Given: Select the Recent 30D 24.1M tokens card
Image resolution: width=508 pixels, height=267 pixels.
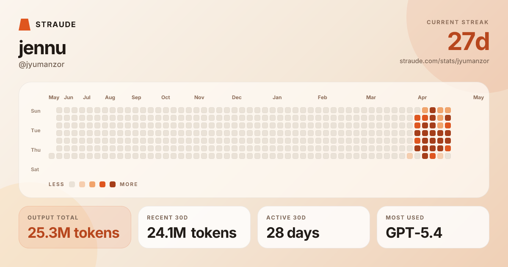Looking at the screenshot, I should [x=194, y=227].
